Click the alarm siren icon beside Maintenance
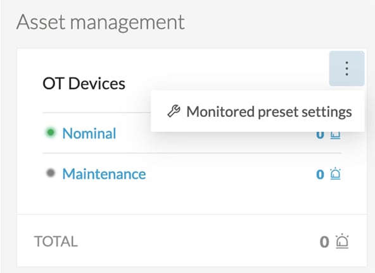This screenshot has width=375, height=273. [x=335, y=174]
